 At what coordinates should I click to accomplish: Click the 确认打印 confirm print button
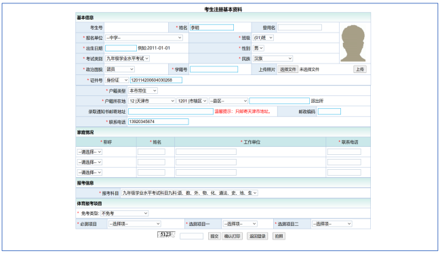(232, 236)
